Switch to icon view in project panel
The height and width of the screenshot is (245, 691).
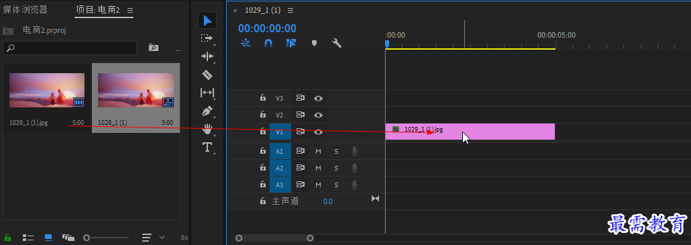point(48,238)
